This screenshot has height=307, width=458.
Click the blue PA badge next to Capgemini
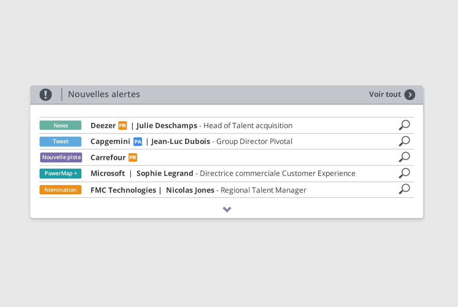click(x=137, y=142)
